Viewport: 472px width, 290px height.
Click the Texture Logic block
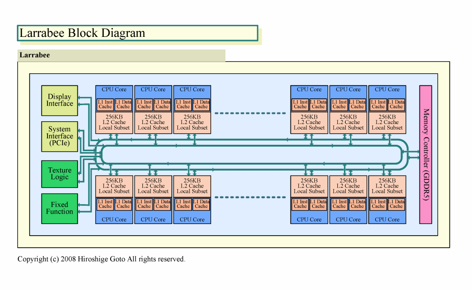click(59, 174)
